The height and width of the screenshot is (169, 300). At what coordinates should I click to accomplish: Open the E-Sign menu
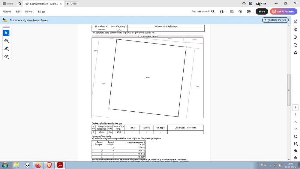(41, 11)
